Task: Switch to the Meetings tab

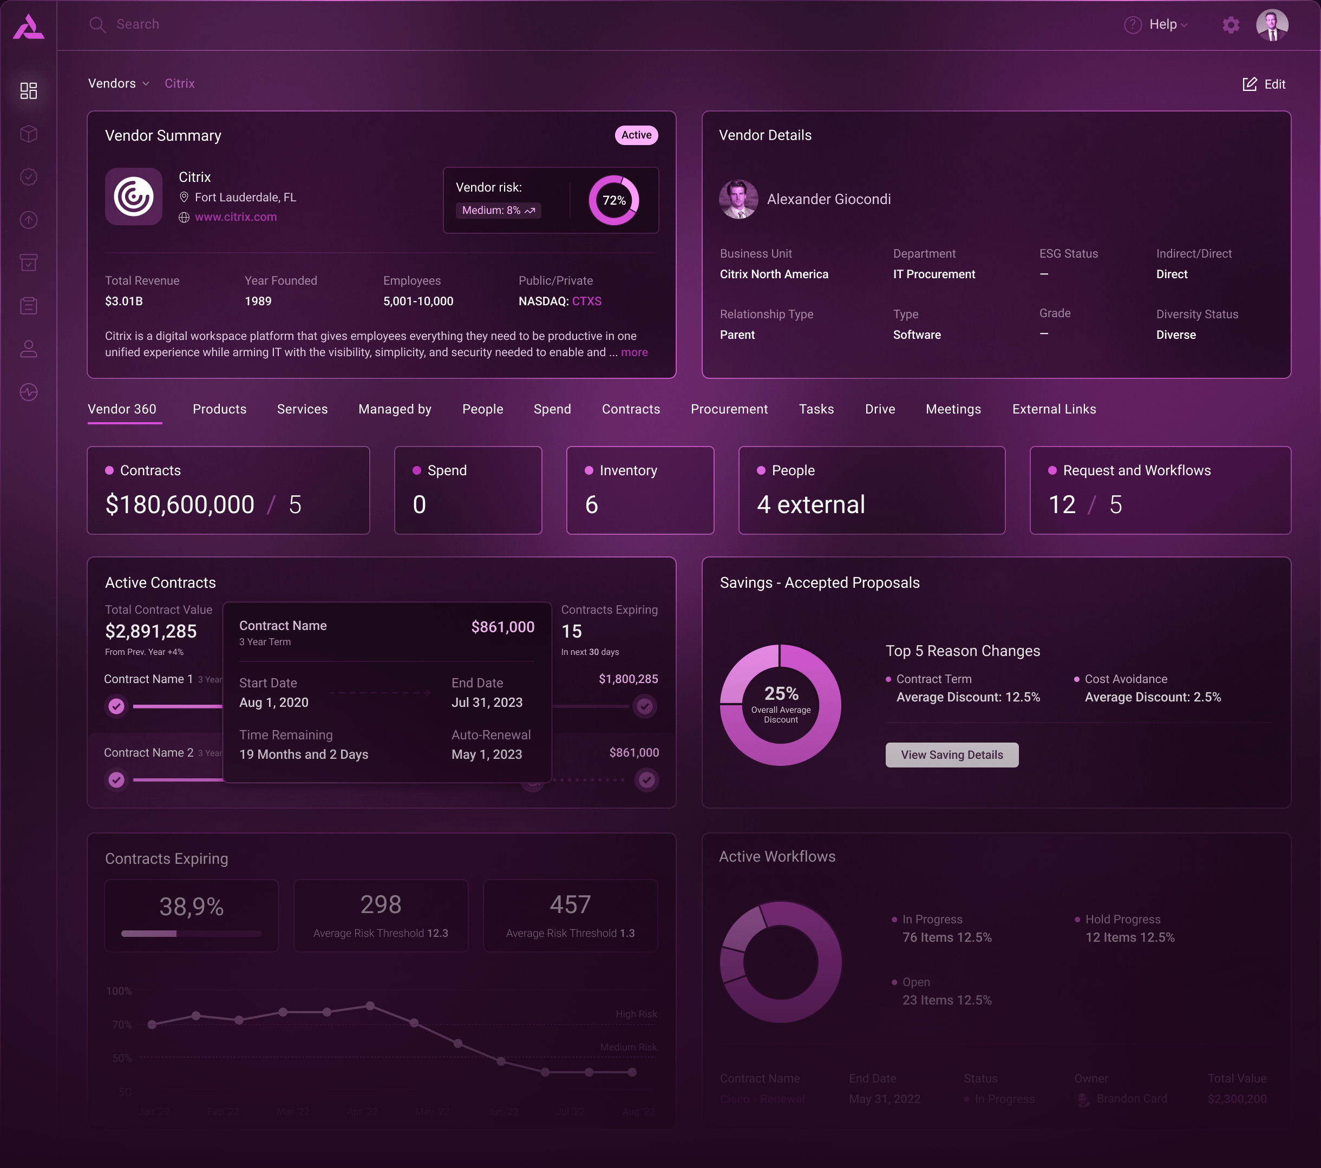Action: pyautogui.click(x=953, y=409)
